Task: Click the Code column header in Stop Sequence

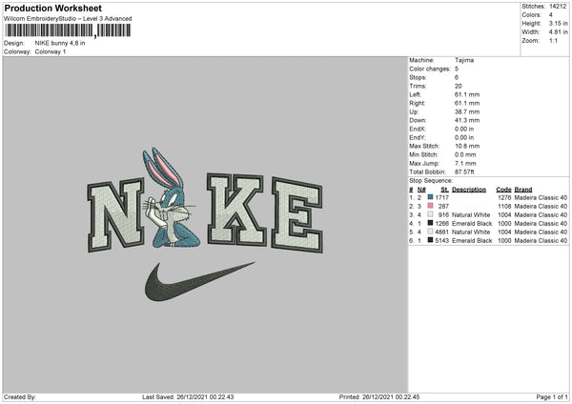Action: [503, 189]
